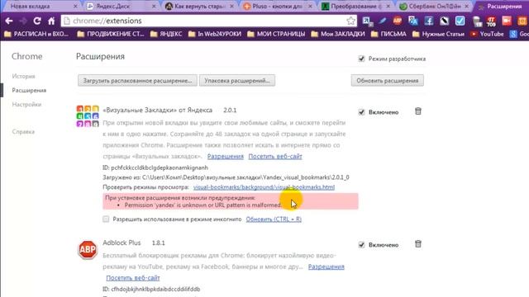
Task: Delete Adblock Plus with its trash icon
Action: 418,244
